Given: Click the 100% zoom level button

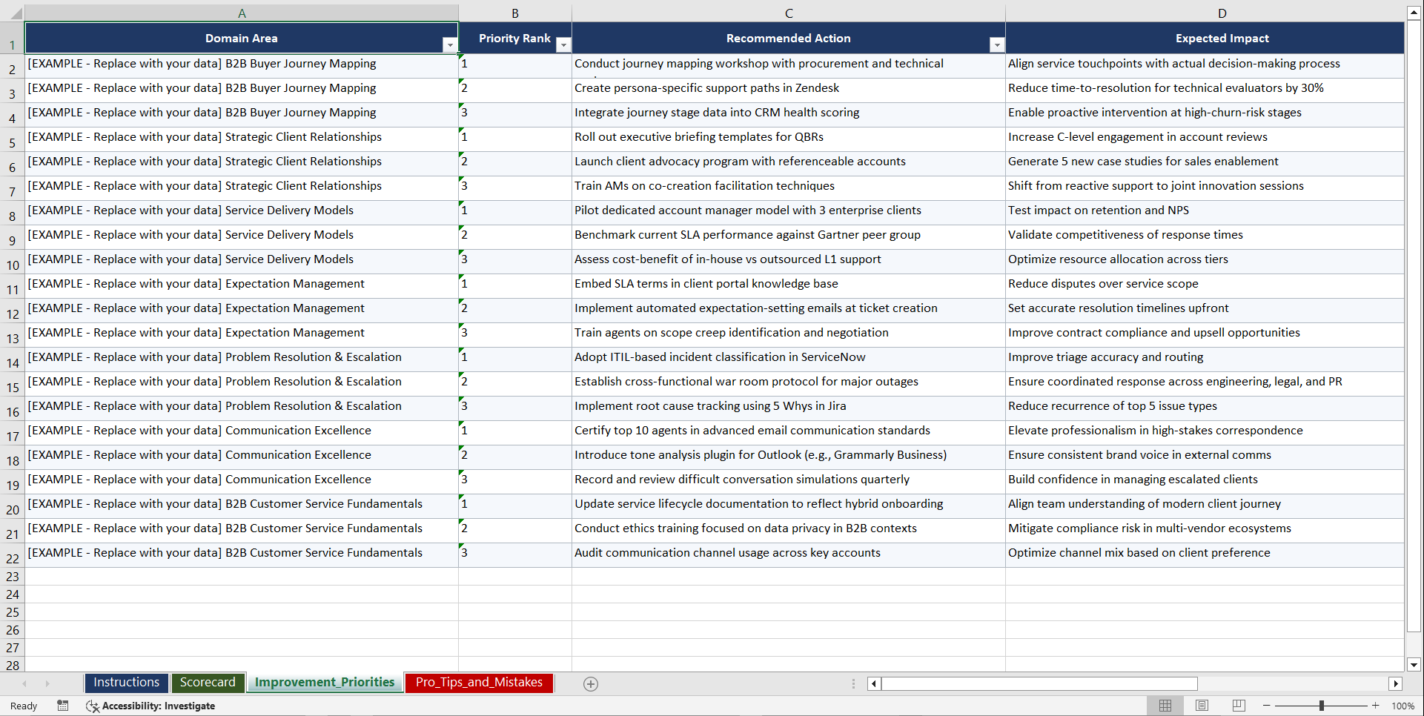Looking at the screenshot, I should pyautogui.click(x=1403, y=706).
